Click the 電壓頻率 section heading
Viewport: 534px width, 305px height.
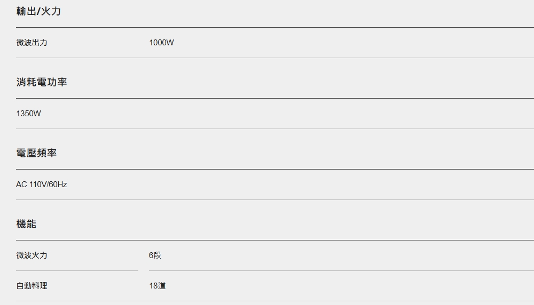point(36,153)
